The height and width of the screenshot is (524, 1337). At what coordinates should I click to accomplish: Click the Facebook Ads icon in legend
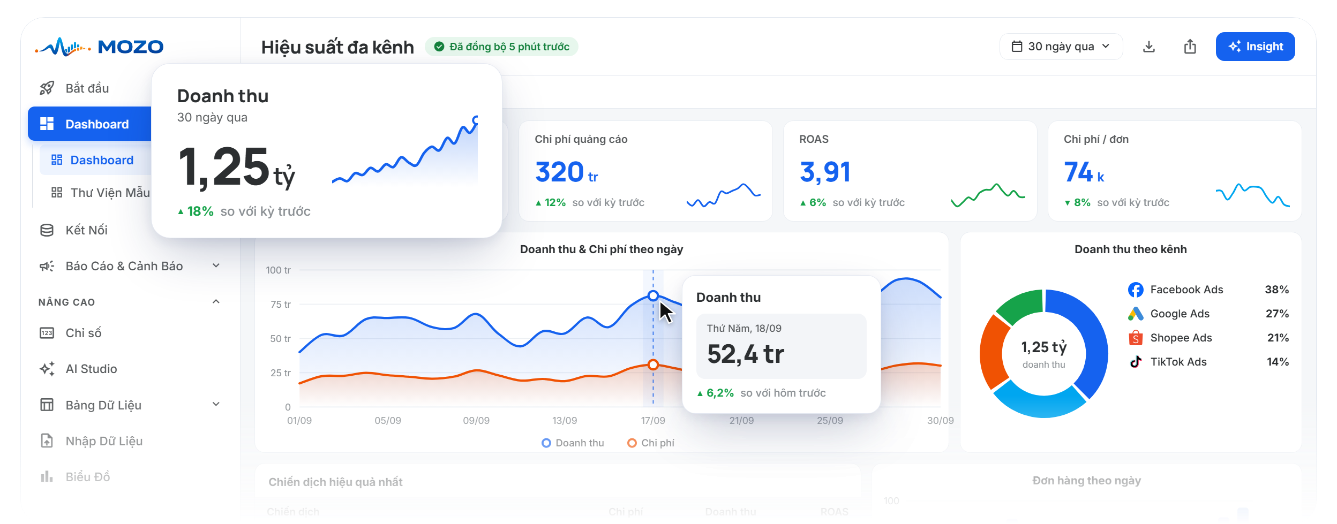(1136, 290)
